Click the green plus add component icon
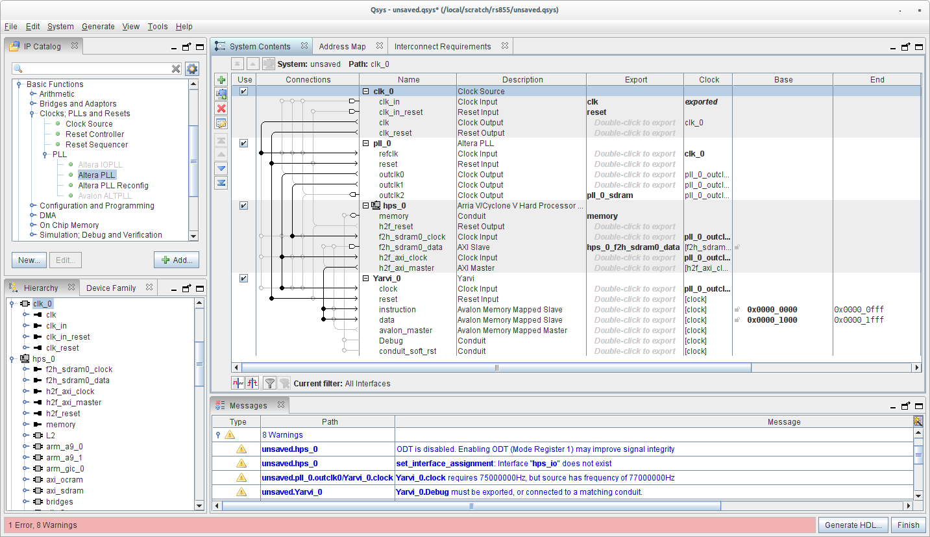Viewport: 930px width, 537px height. [x=221, y=80]
